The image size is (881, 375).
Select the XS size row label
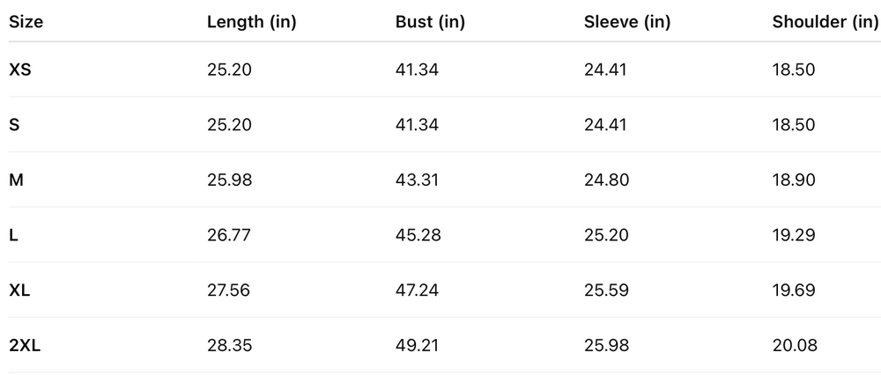(20, 70)
